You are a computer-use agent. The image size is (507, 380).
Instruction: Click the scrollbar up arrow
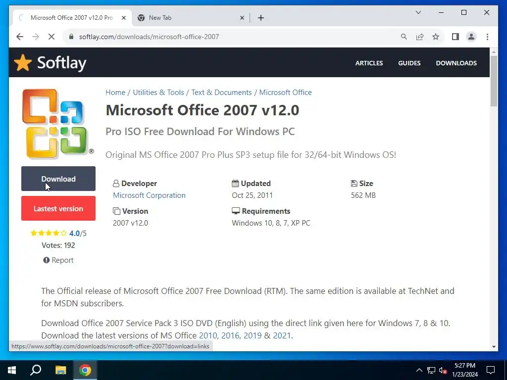pos(494,51)
